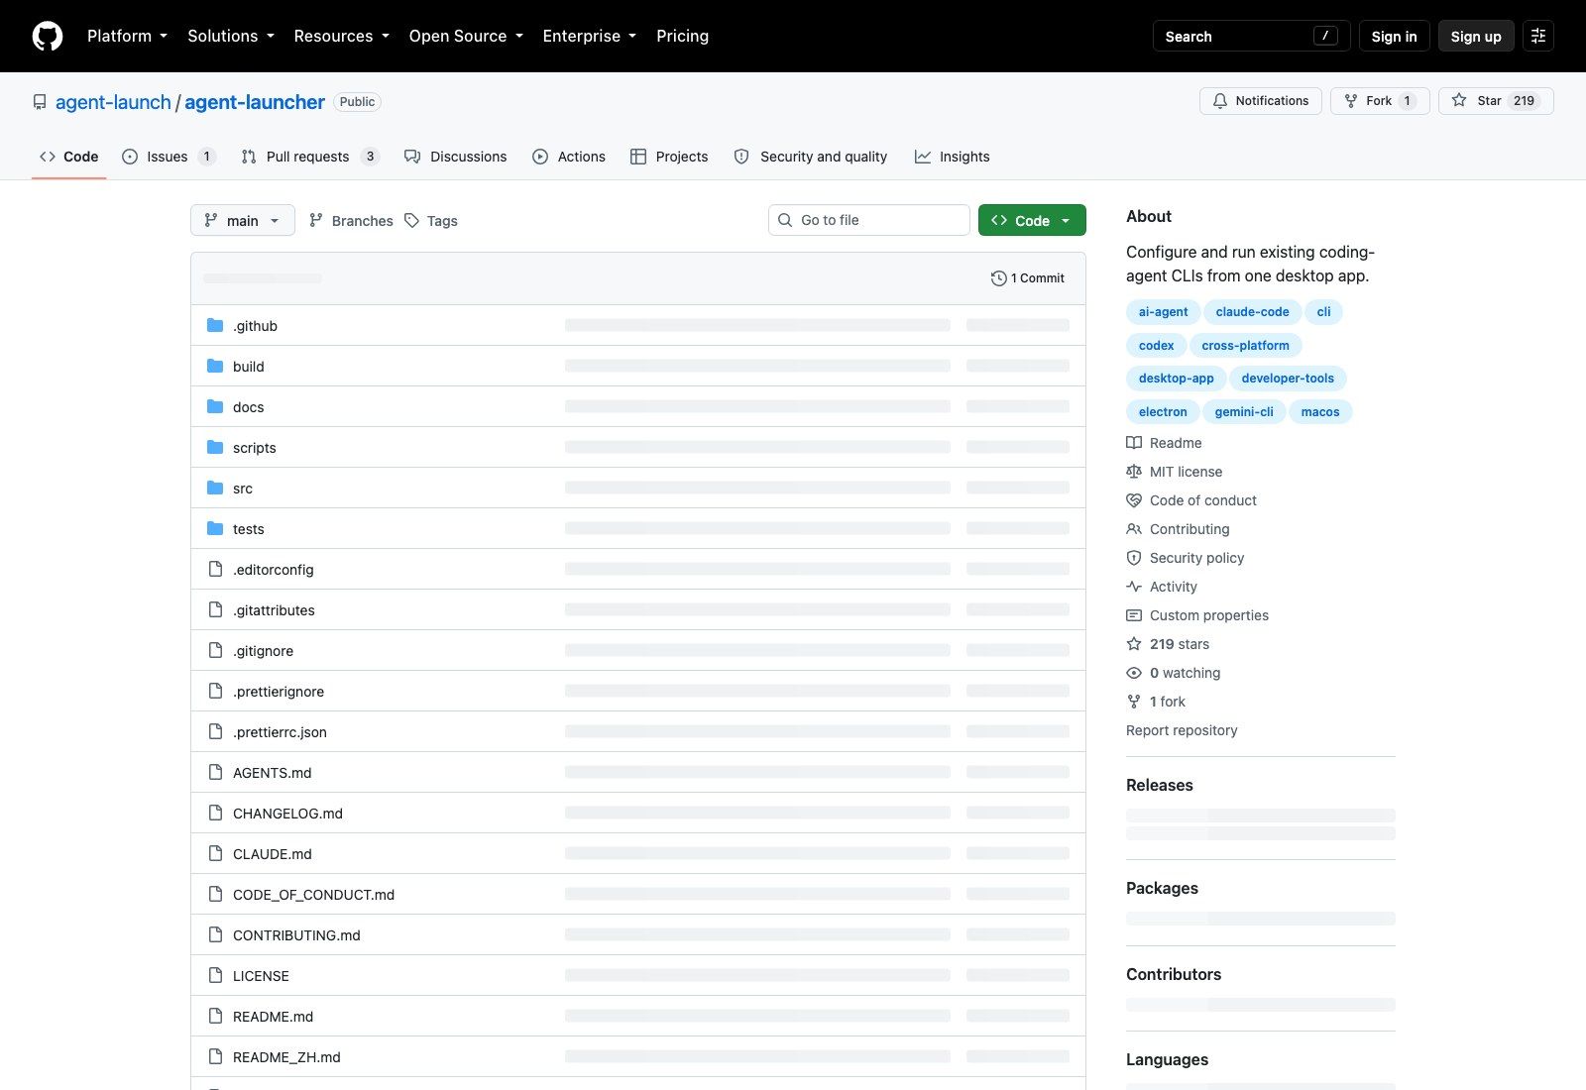Click the .editorconfig file icon
Viewport: 1586px width, 1090px height.
215,569
